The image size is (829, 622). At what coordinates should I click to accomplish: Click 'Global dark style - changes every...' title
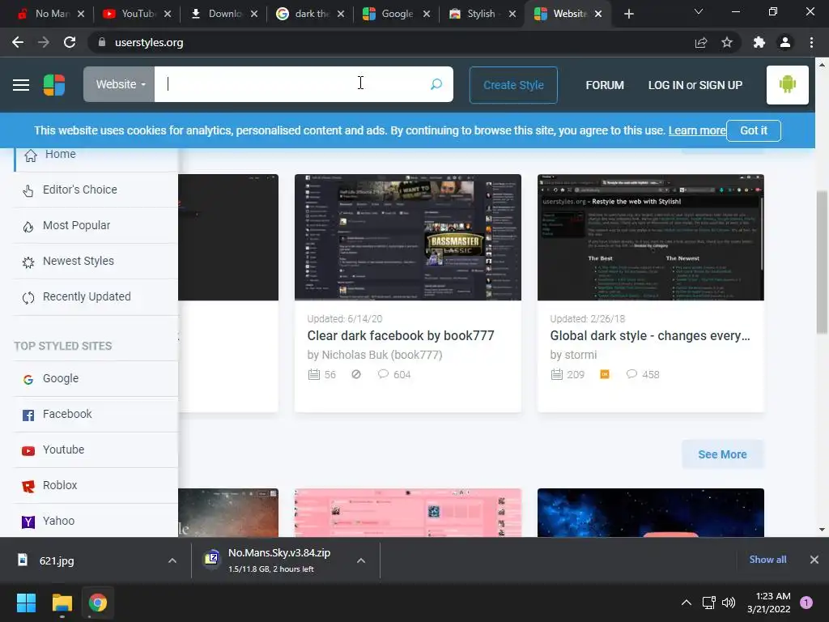[650, 336]
